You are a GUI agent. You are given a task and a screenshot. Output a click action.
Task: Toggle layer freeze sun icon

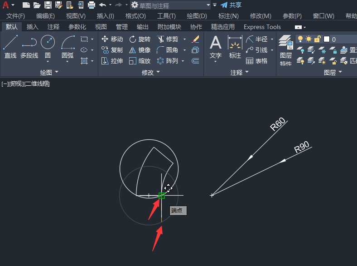point(309,39)
